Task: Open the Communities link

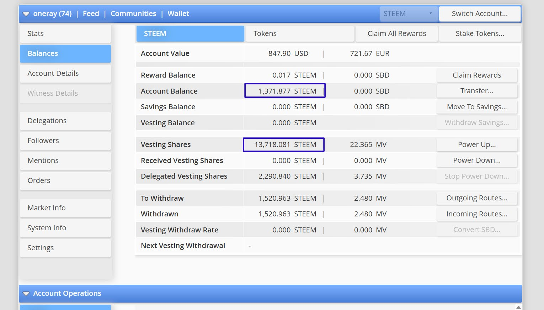Action: [133, 14]
